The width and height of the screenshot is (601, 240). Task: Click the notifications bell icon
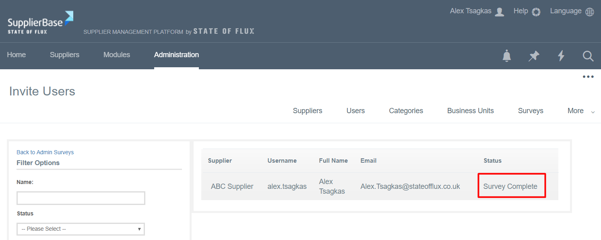tap(507, 56)
